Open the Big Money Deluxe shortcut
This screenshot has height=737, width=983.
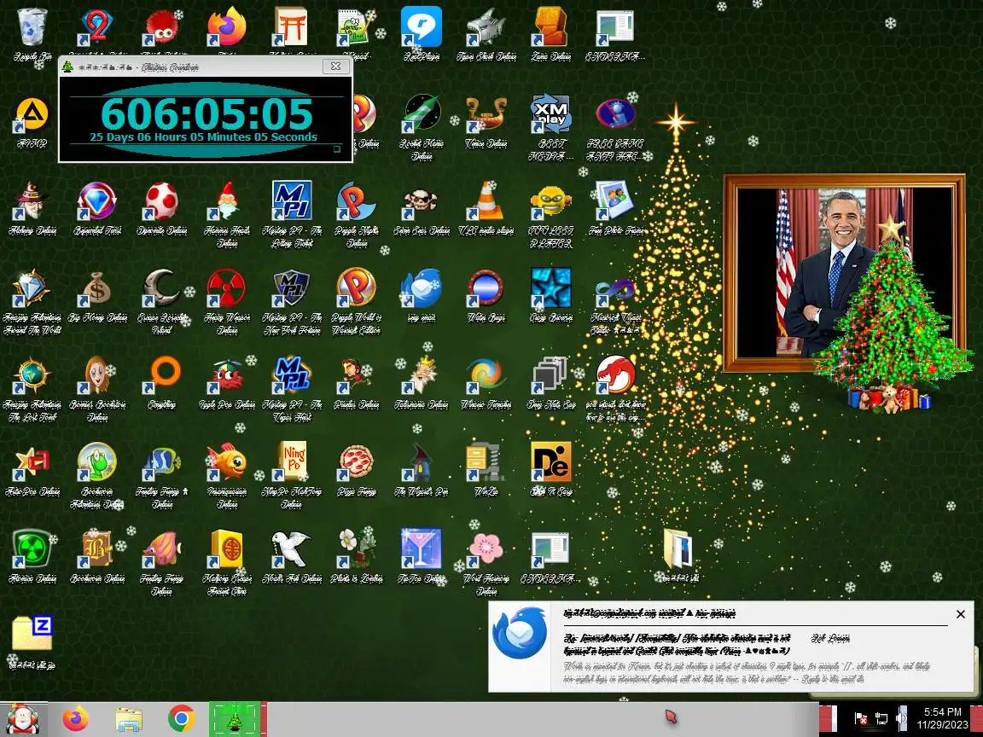coord(96,289)
